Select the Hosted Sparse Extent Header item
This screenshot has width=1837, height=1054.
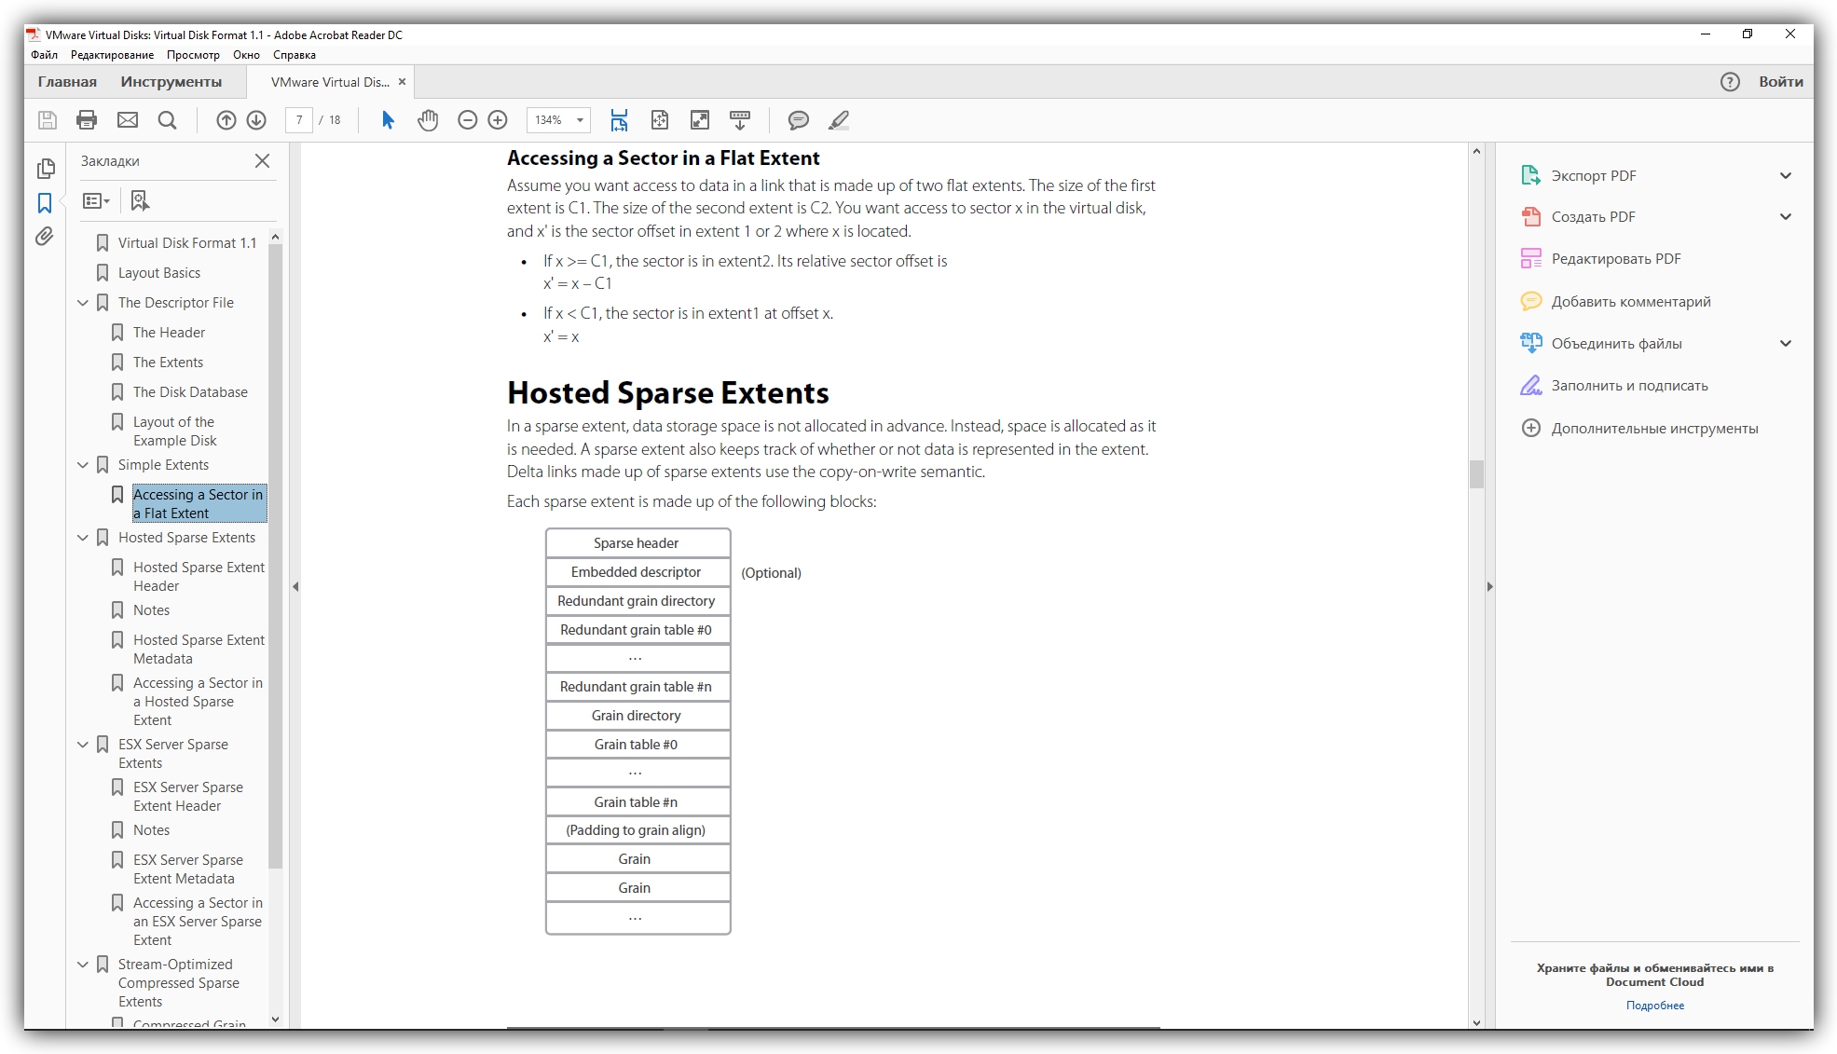[199, 576]
